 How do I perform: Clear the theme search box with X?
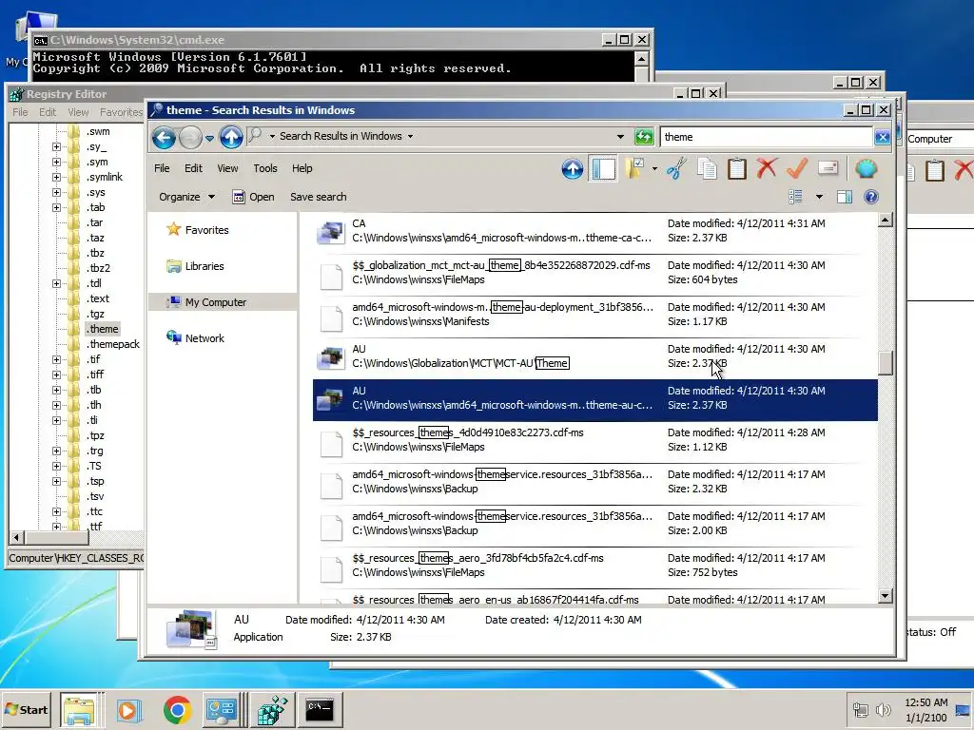click(882, 137)
